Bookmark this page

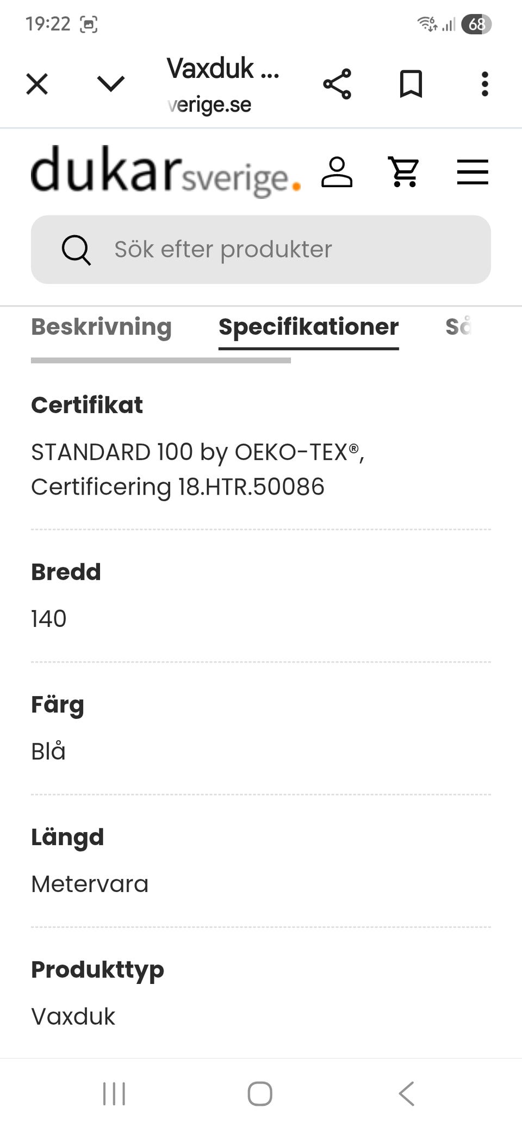point(411,84)
